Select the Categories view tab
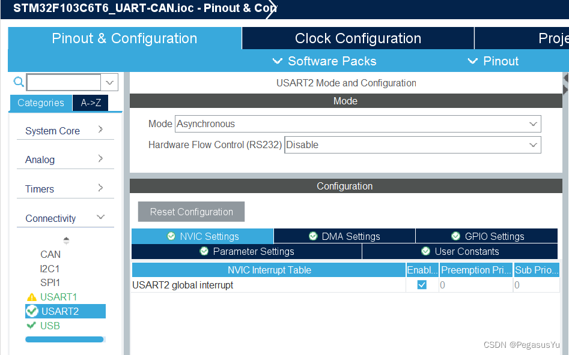The image size is (569, 355). tap(41, 103)
